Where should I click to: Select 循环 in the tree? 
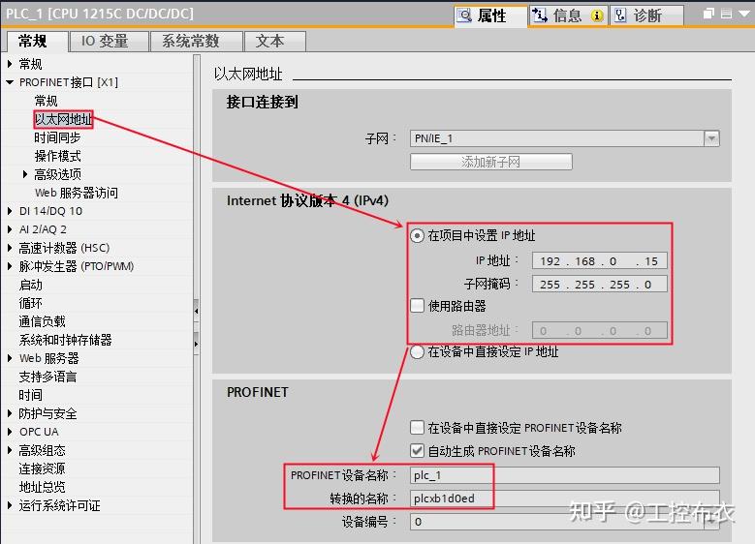(30, 303)
